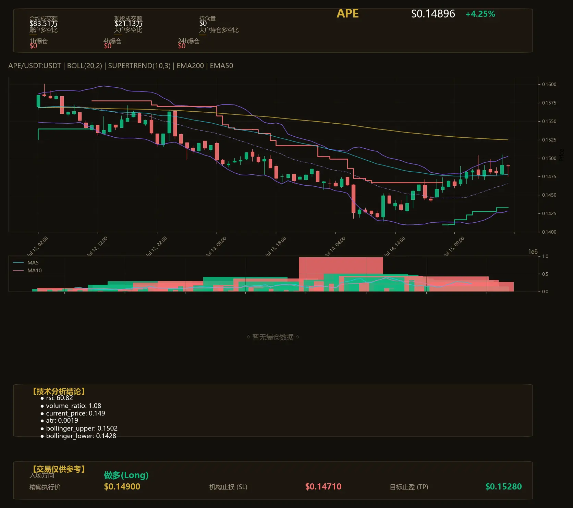Click the 做多(Long) direction value
The image size is (573, 508).
click(126, 475)
